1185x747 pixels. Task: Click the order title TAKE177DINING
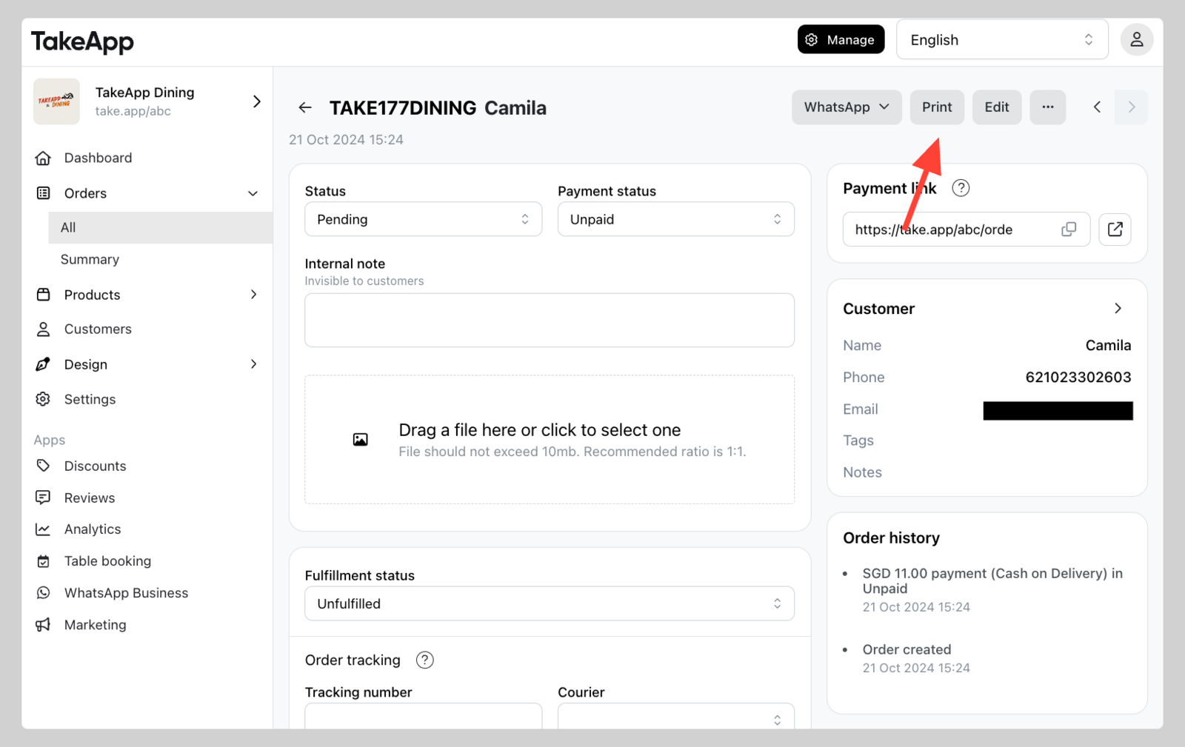pyautogui.click(x=403, y=108)
